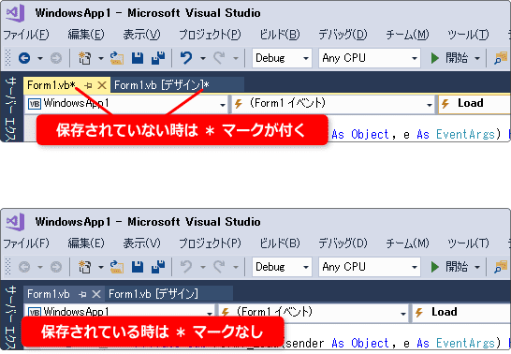Expand Undo history dropdown arrow in upper window
511x354 pixels.
[203, 59]
